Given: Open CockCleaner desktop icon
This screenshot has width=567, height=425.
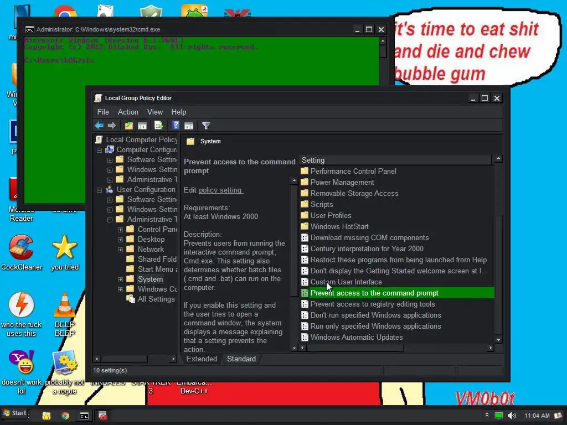Looking at the screenshot, I should tap(22, 252).
